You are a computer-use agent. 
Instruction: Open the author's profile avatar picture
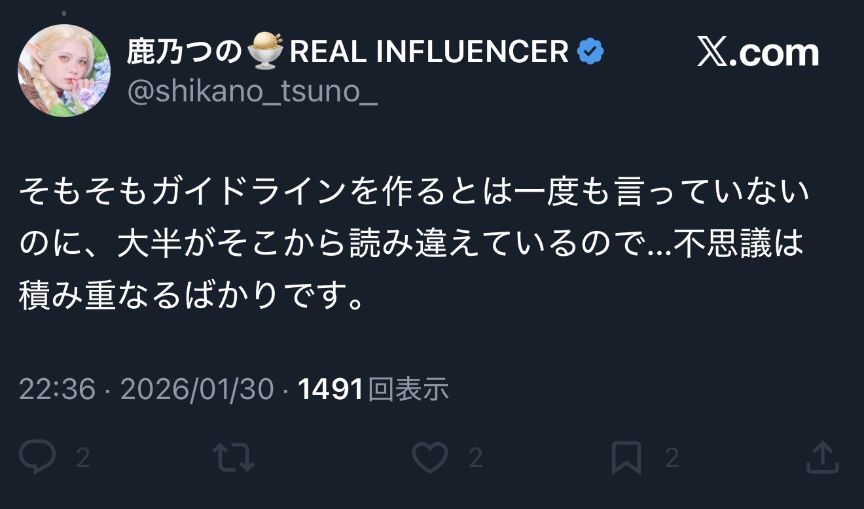point(64,71)
